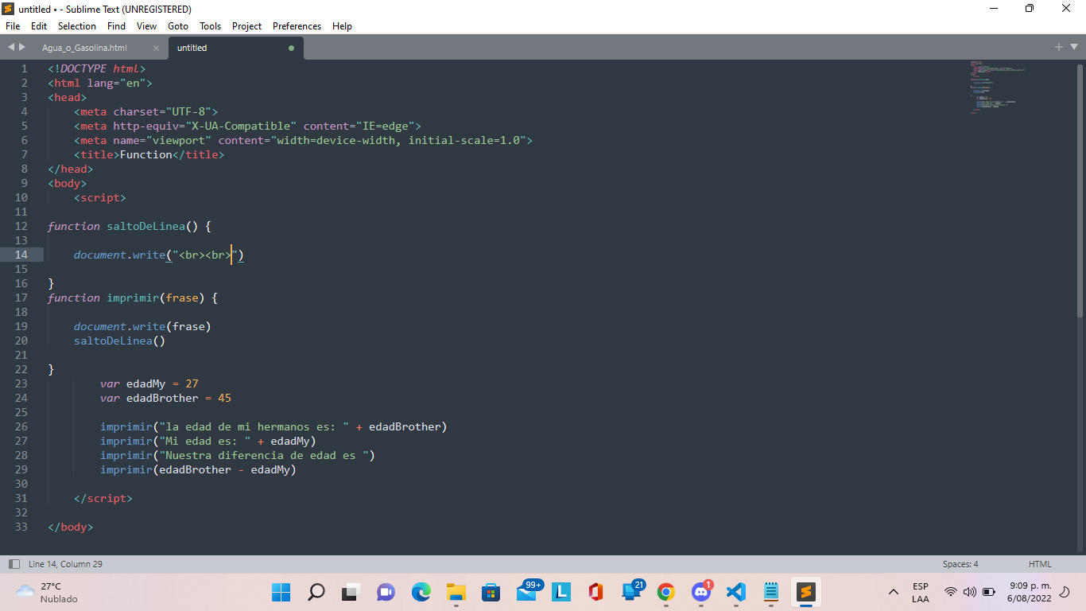Open the Selection menu

[77, 26]
